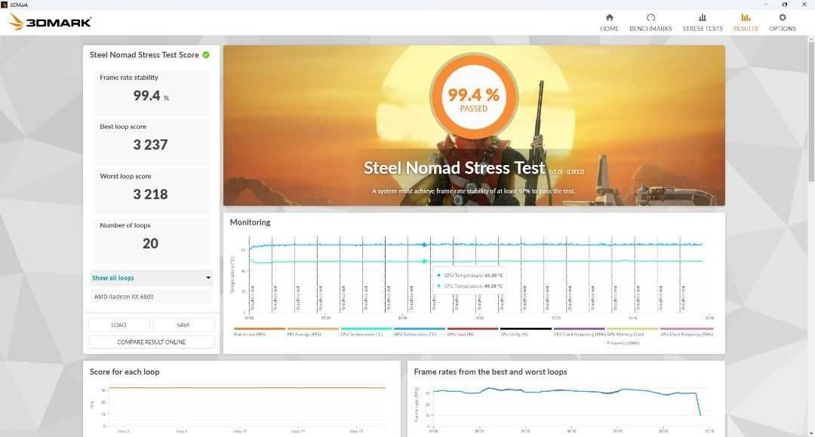Screen dimensions: 815x437
Task: Click the Monitoring heading
Action: click(250, 222)
